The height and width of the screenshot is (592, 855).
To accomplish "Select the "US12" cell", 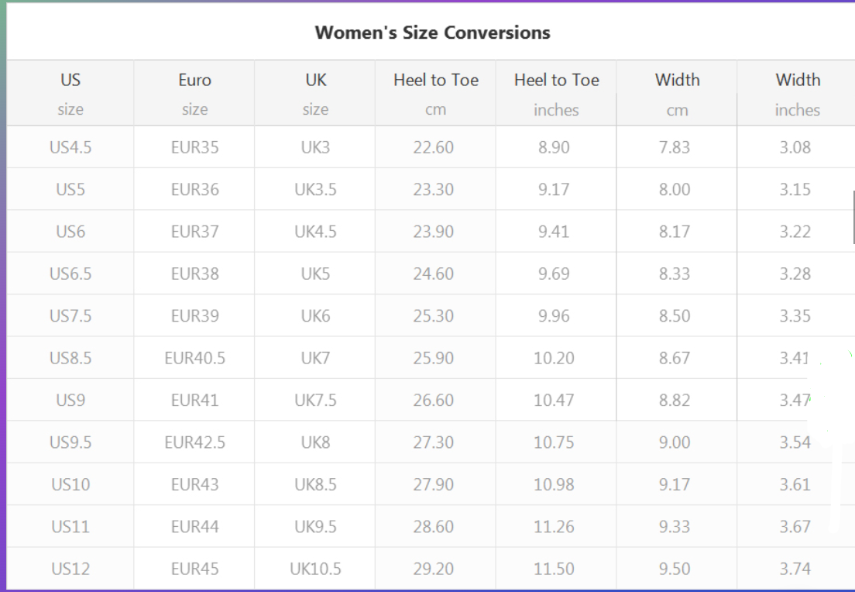I will pos(70,569).
